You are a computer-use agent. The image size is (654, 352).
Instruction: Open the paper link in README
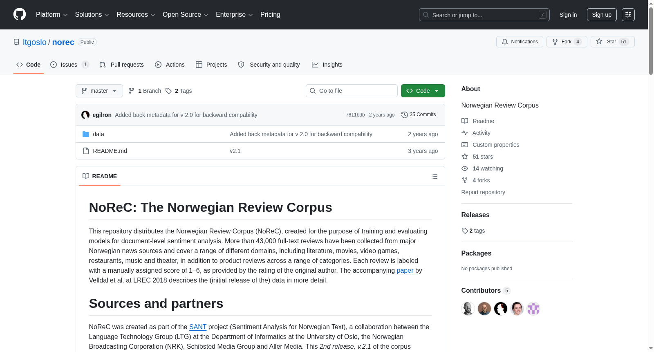tap(405, 271)
